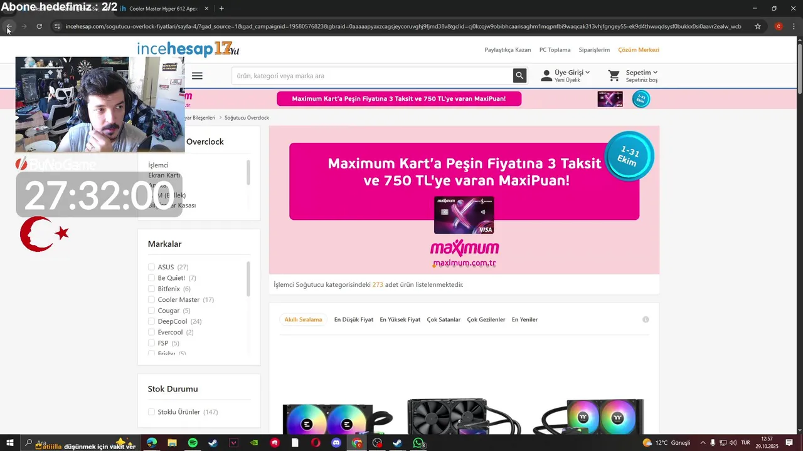Open Windows Start menu

tap(10, 443)
